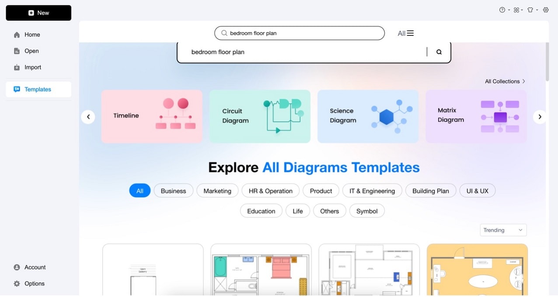
Task: Open settings gear at top right
Action: pyautogui.click(x=546, y=10)
